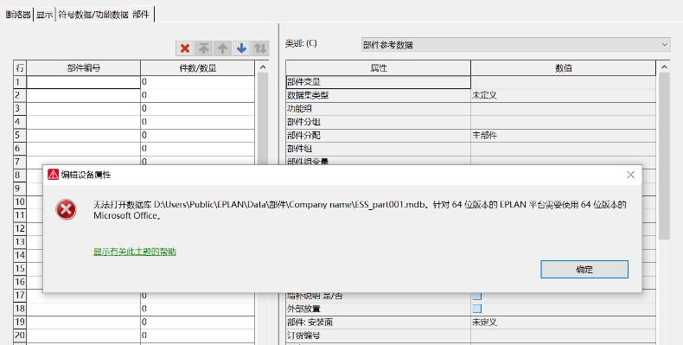The height and width of the screenshot is (345, 683).
Task: Click the error message text in dialog
Action: point(360,210)
